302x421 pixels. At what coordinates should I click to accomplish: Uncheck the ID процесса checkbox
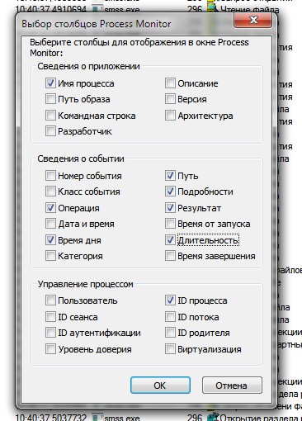coord(170,300)
